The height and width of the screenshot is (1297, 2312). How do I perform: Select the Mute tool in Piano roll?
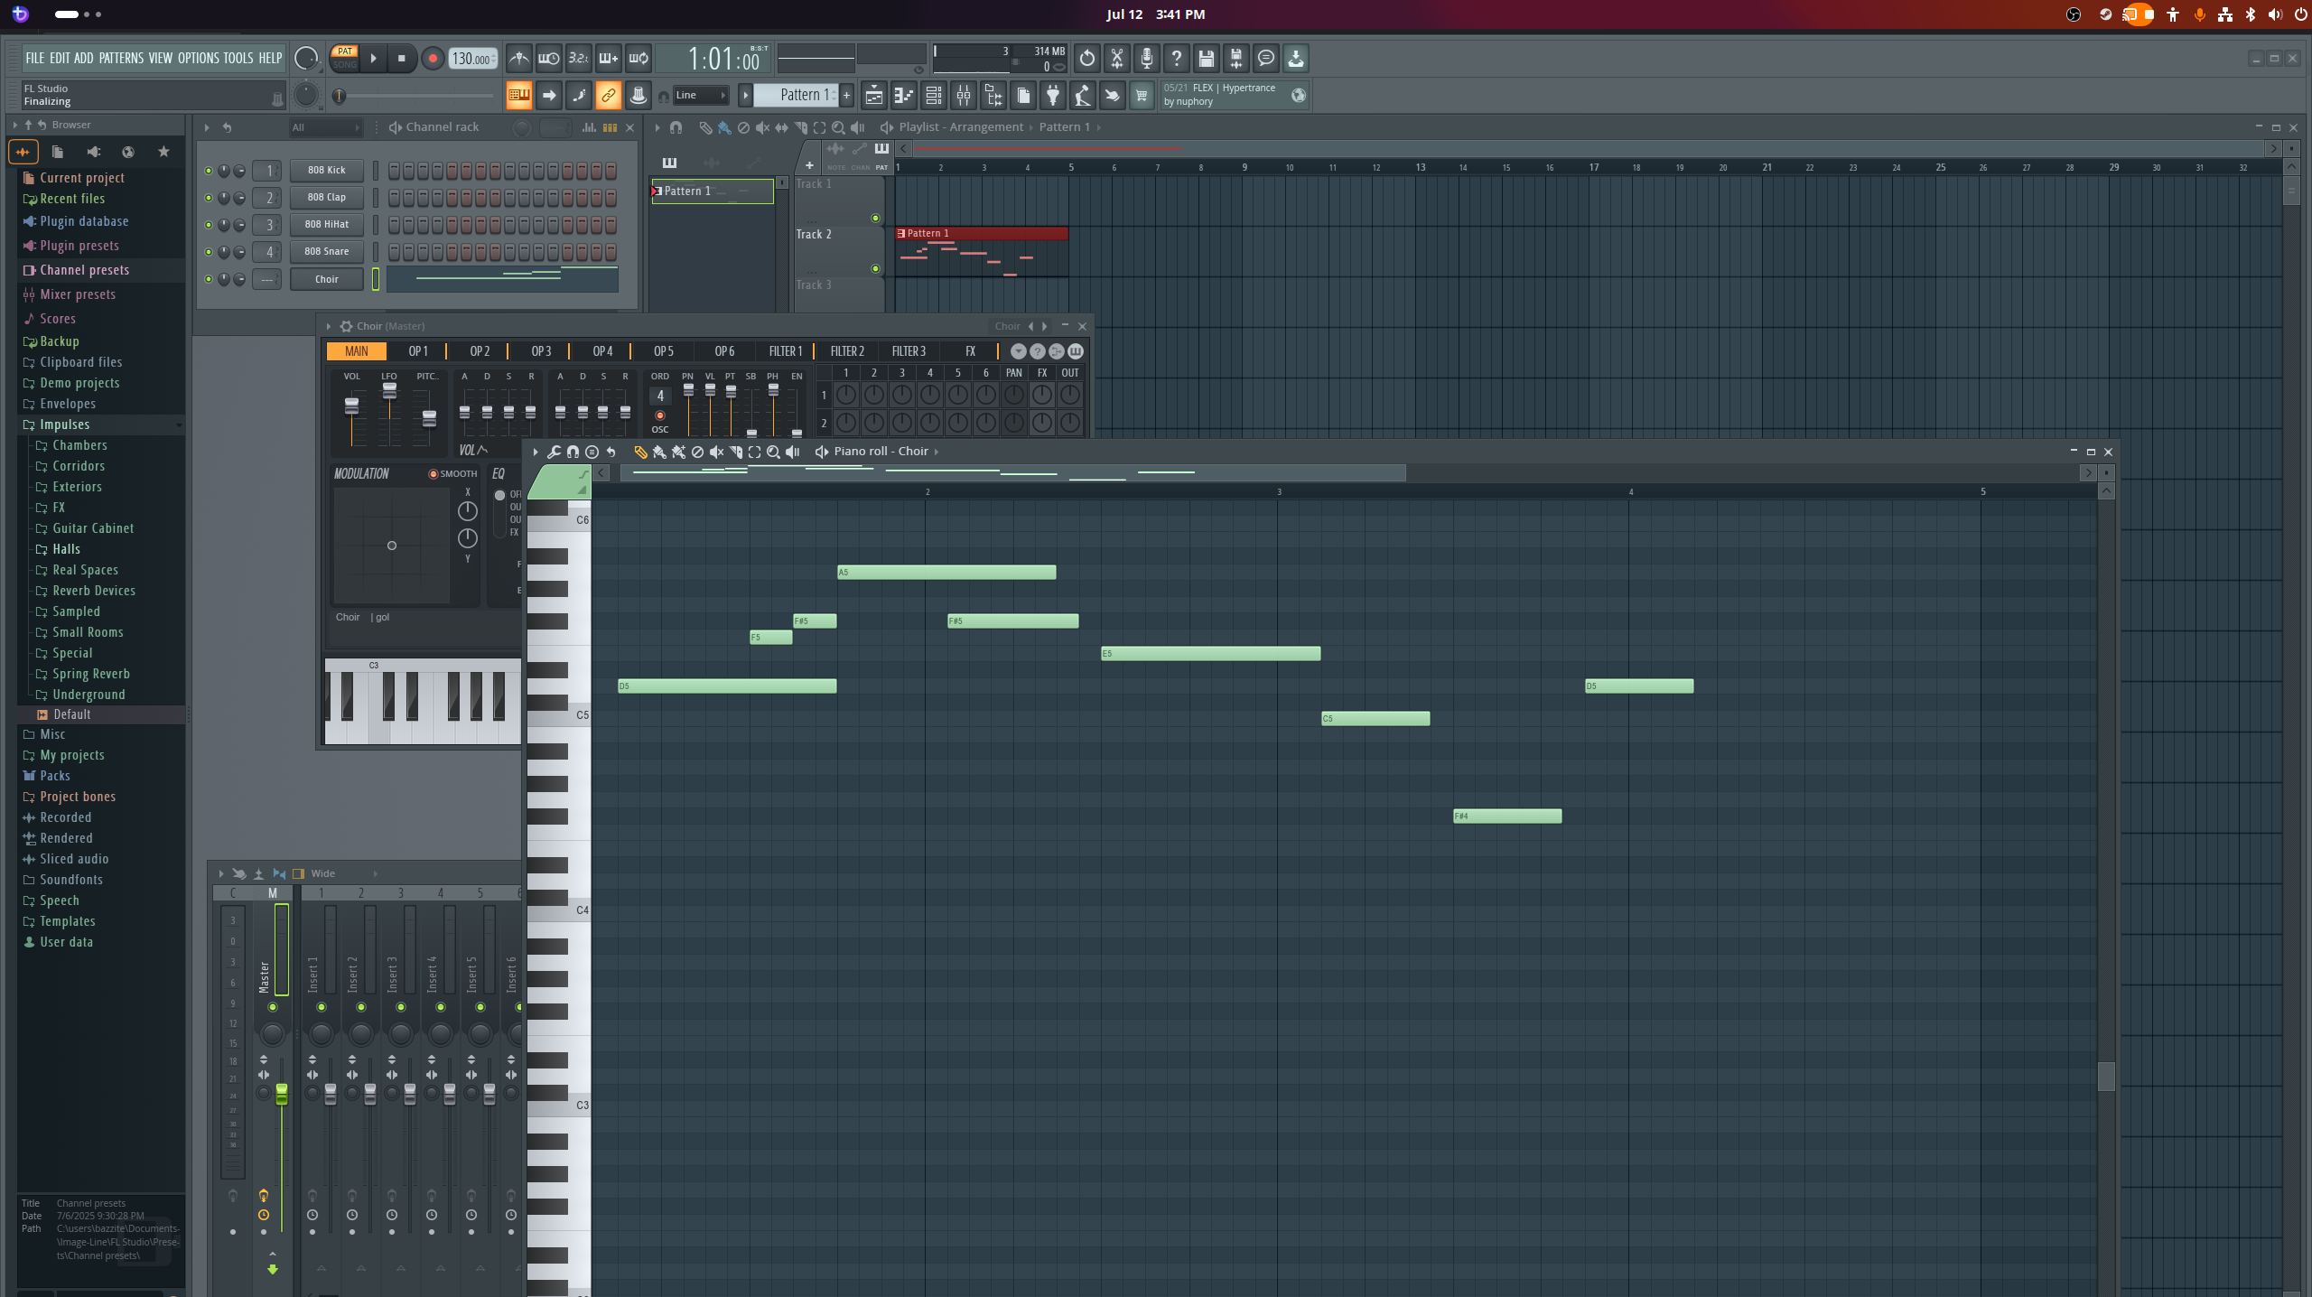click(x=716, y=452)
